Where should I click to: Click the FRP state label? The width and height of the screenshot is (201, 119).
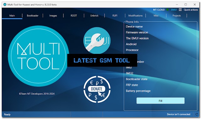(132, 85)
